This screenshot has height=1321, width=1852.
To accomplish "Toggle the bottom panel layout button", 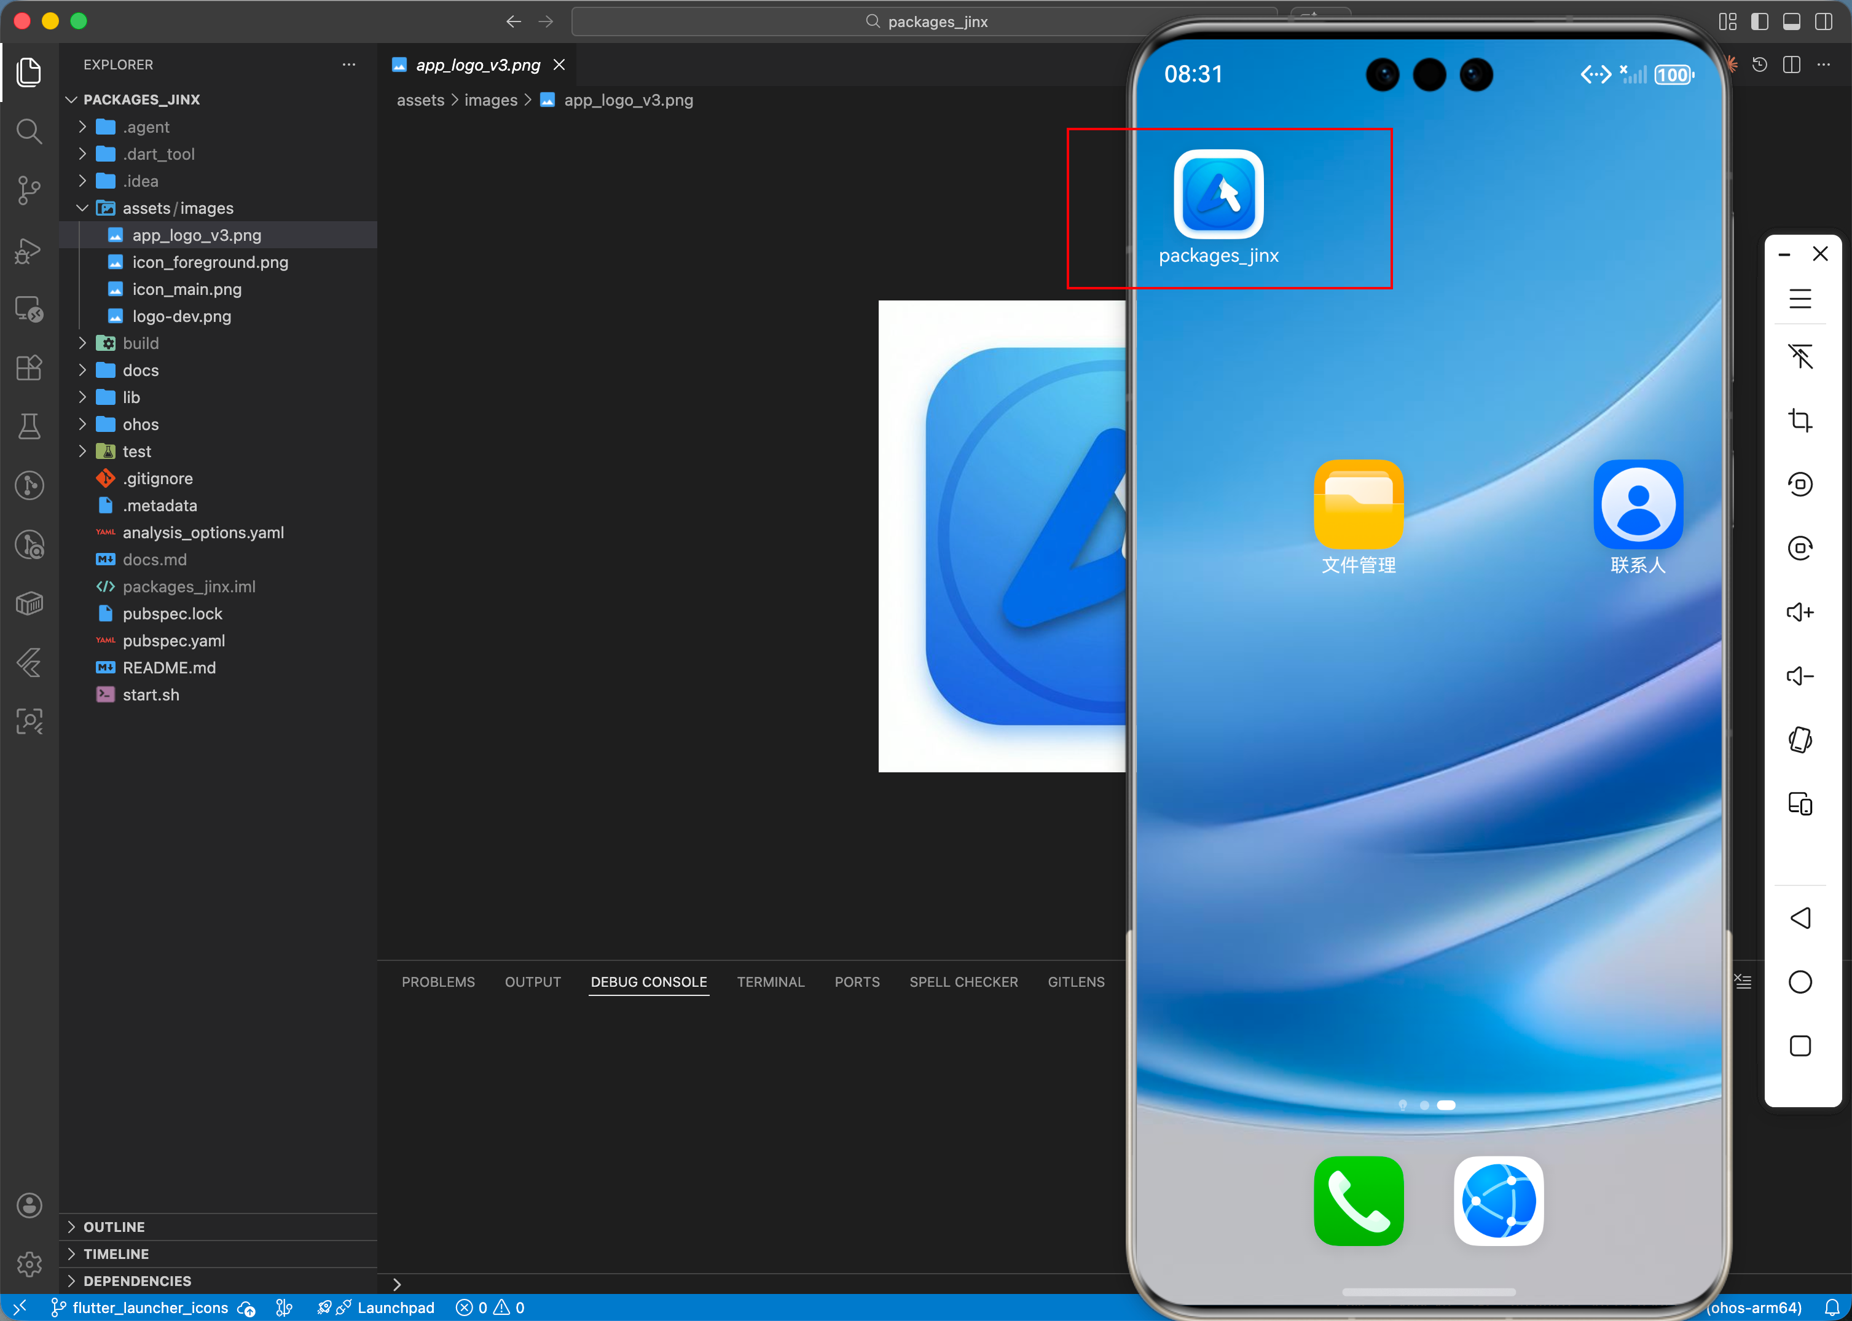I will (1791, 21).
